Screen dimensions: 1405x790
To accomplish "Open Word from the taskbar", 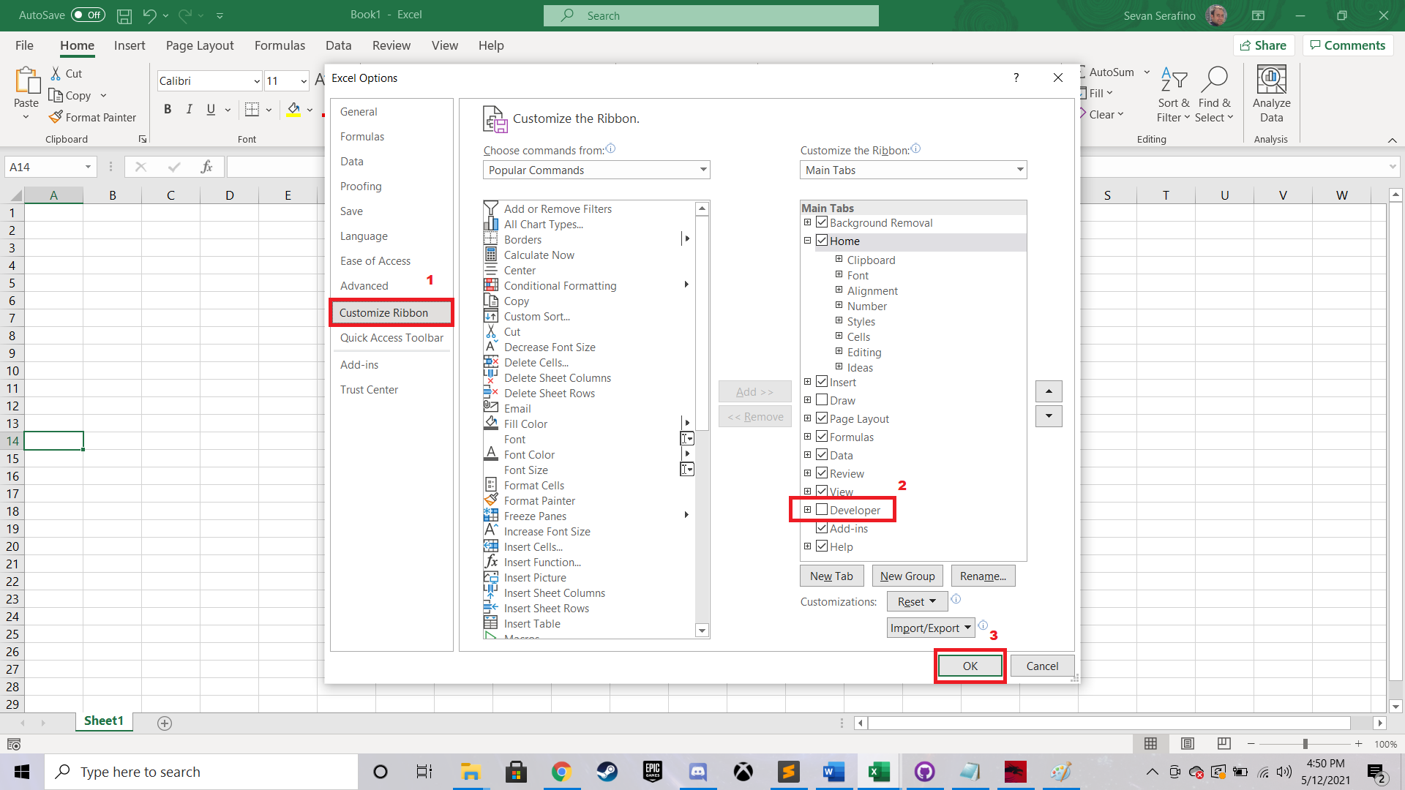I will point(833,772).
